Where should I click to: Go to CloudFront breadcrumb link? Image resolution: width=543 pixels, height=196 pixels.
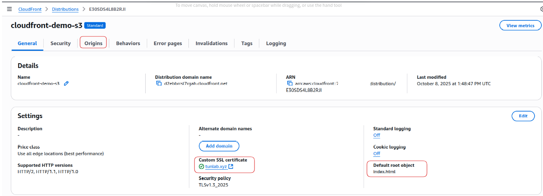(x=30, y=9)
